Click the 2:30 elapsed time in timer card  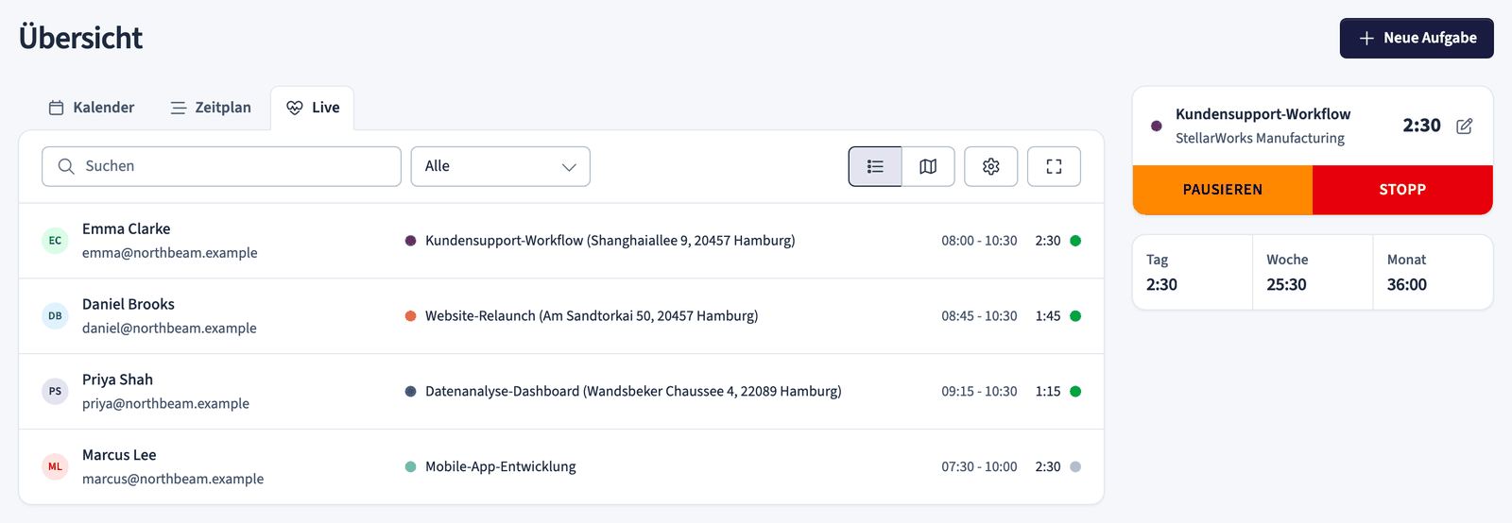[x=1421, y=126]
